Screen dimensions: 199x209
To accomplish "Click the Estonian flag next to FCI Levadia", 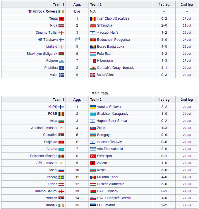I will coord(93,205).
